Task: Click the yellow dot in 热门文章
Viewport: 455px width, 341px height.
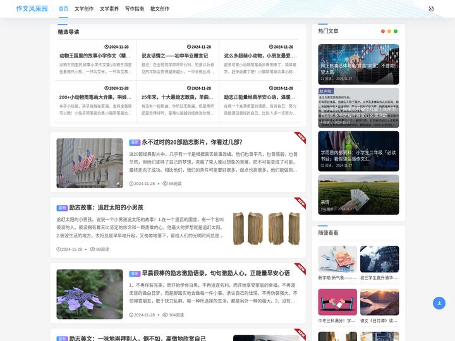Action: click(x=389, y=32)
